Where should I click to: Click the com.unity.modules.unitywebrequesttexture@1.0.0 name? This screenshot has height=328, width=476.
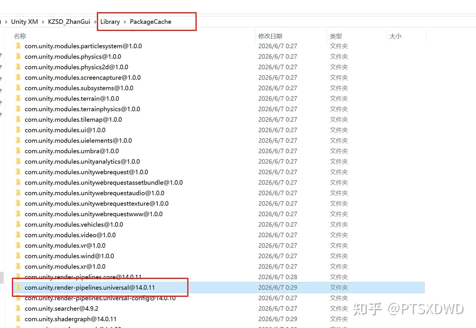[x=97, y=204]
